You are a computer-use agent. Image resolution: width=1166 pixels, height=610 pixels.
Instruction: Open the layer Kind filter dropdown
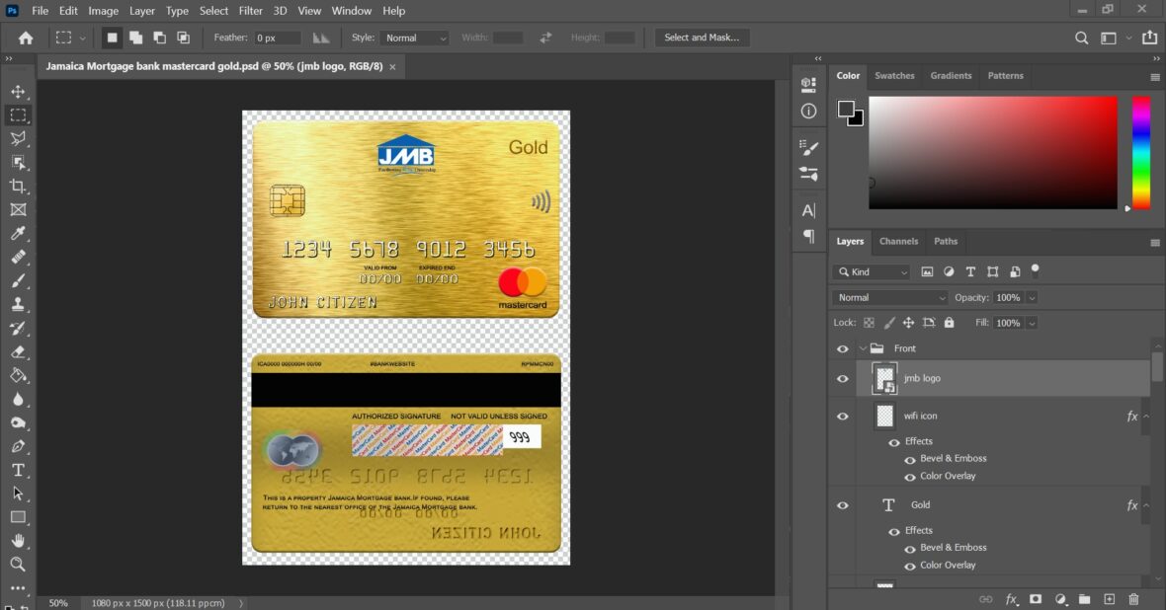coord(872,272)
